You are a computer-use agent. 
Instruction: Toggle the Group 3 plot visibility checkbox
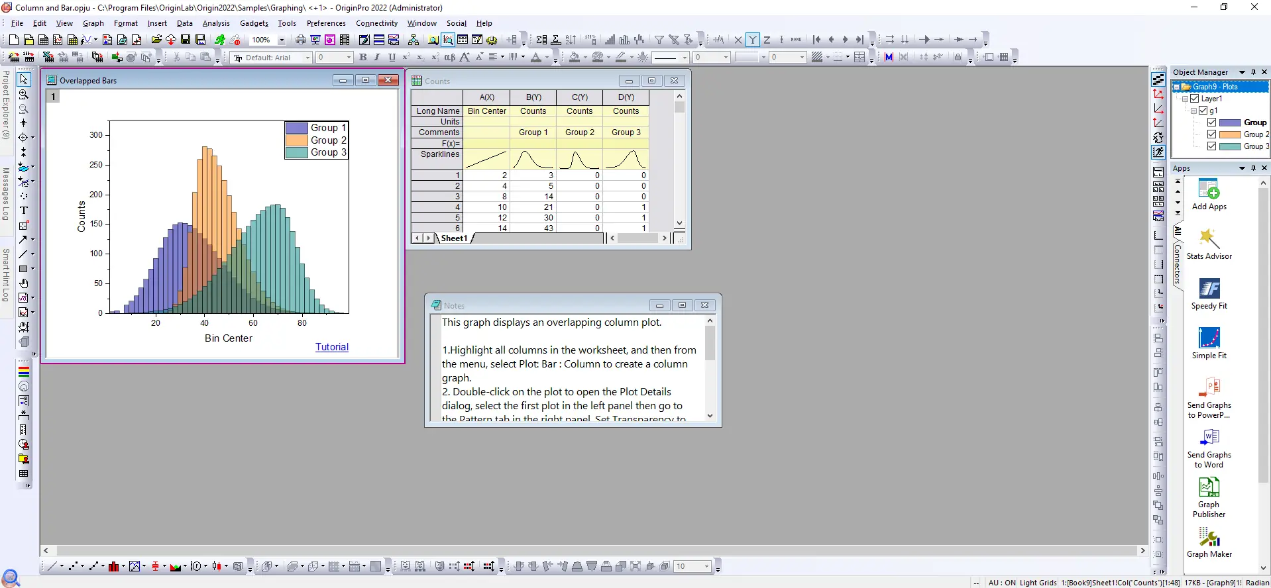[1211, 146]
